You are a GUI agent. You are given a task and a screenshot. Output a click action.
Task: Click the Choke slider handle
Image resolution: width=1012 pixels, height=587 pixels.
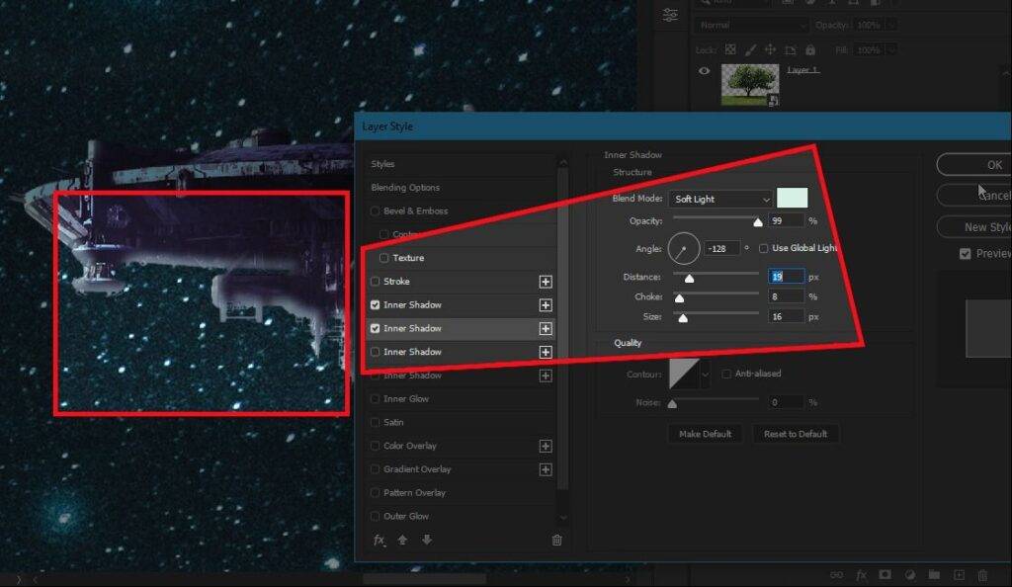679,298
